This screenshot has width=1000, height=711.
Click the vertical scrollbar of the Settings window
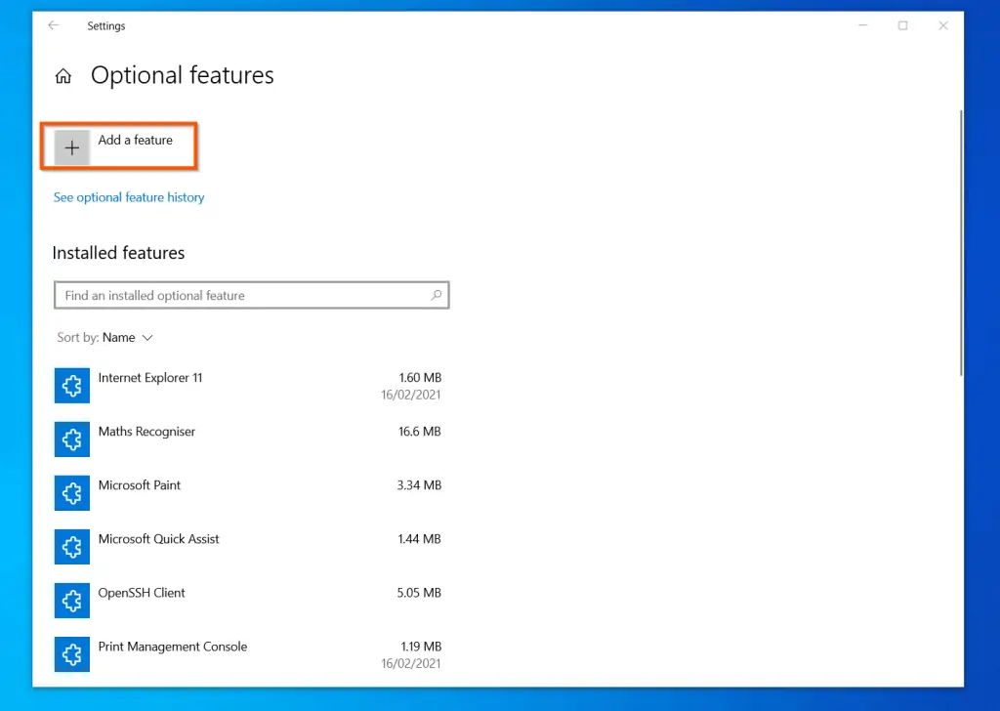[961, 242]
